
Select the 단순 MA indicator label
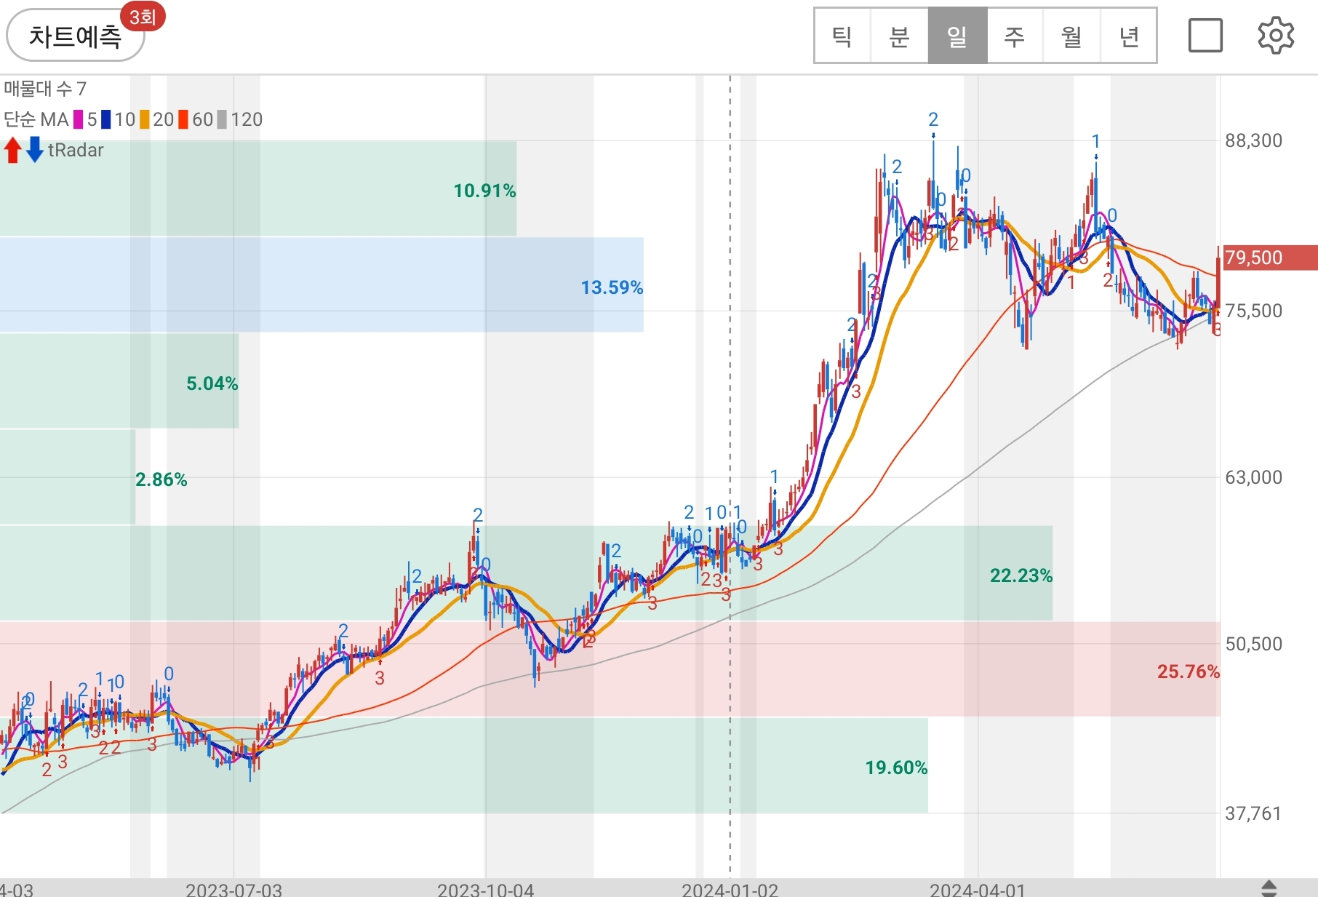(x=36, y=119)
